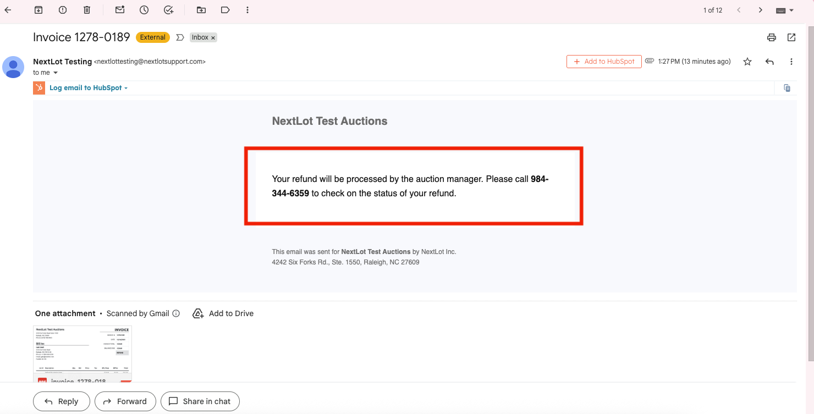
Task: Click the sender name NextLot Testing
Action: pyautogui.click(x=62, y=62)
